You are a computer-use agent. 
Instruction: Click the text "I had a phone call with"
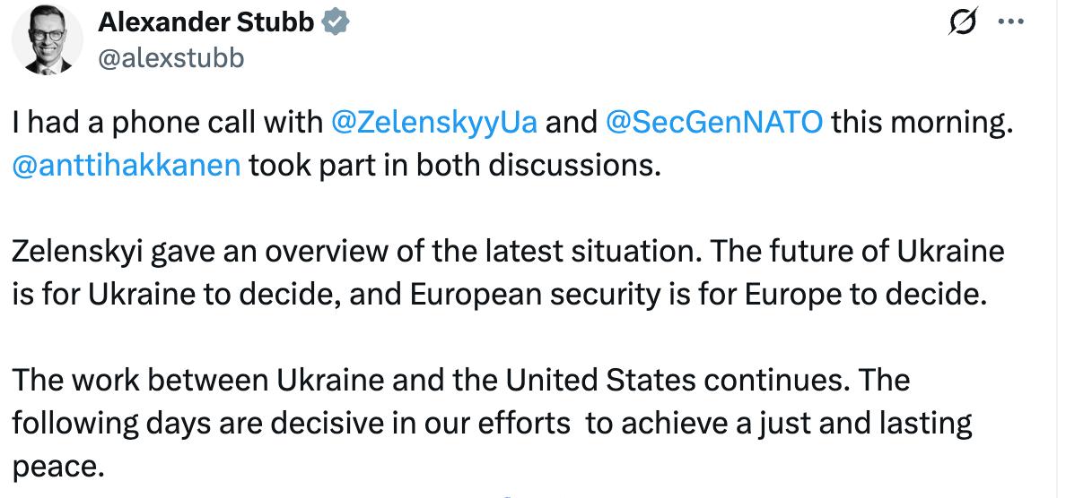click(x=167, y=122)
